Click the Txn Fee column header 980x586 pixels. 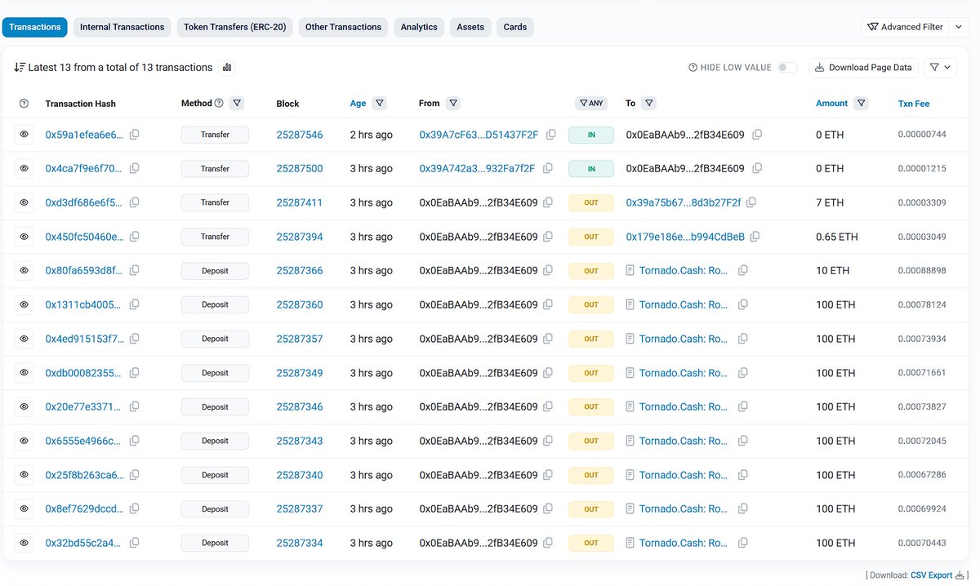coord(914,104)
